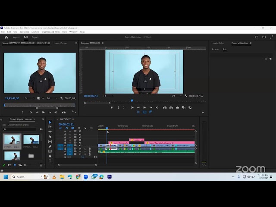Open Source monitor 1/2 resolution dropdown
This screenshot has width=276, height=207.
[x=52, y=98]
